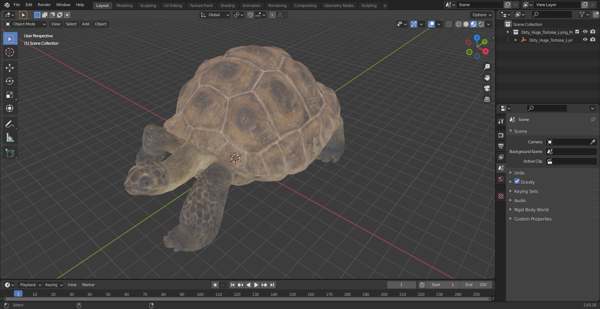Select the Annotate pencil tool
The image size is (600, 309).
[x=10, y=124]
